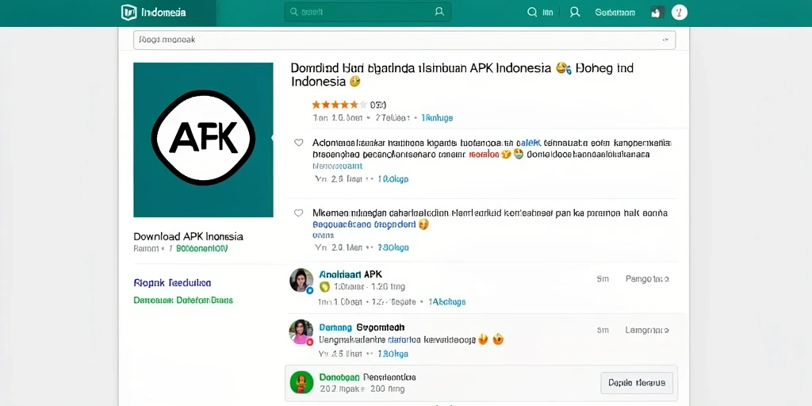This screenshot has width=812, height=406.
Task: Click the 'Indonesia' brand text in header
Action: pyautogui.click(x=163, y=13)
